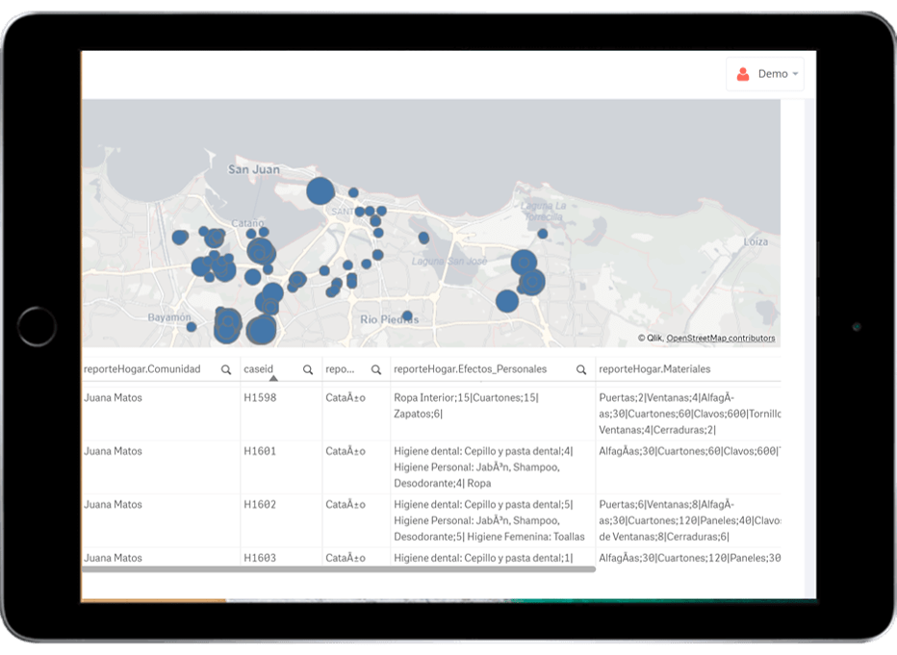Click the sort arrow beneath caseid header

click(273, 379)
